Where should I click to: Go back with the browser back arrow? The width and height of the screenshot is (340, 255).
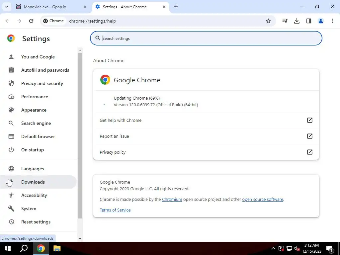tap(7, 21)
